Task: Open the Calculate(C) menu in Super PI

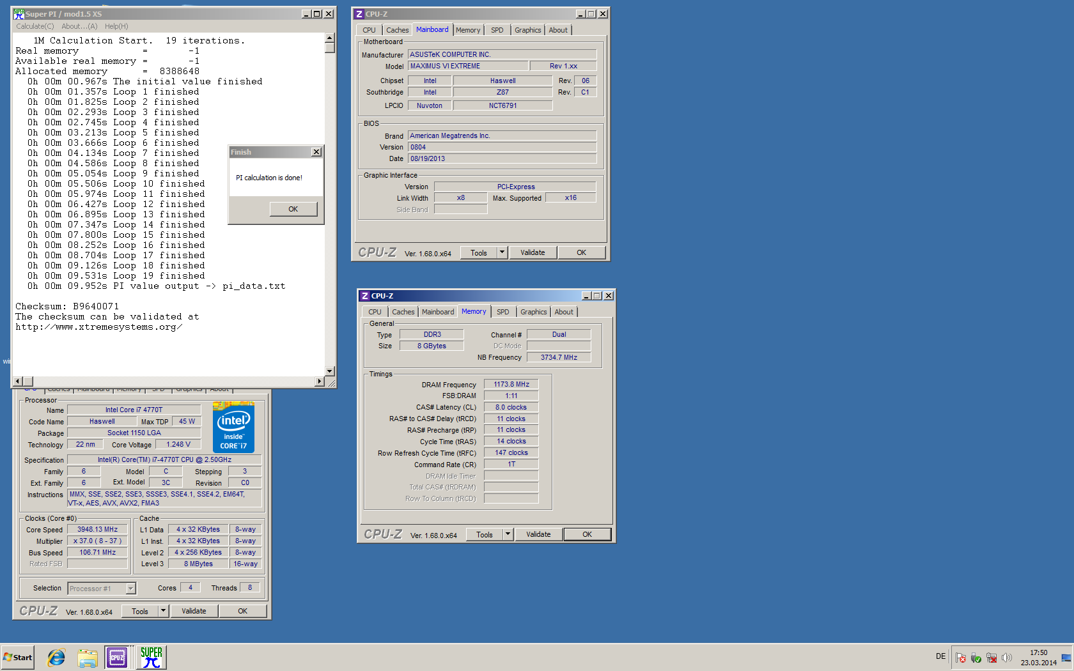Action: coord(35,26)
